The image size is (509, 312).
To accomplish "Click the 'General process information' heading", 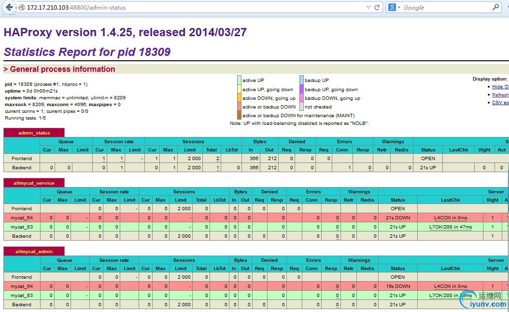I will [62, 69].
